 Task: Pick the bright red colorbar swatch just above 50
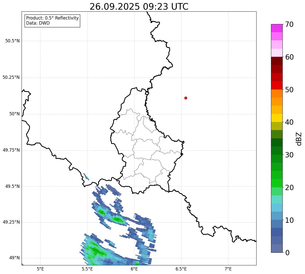[277, 85]
